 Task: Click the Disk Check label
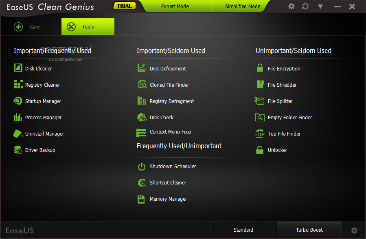pyautogui.click(x=162, y=117)
